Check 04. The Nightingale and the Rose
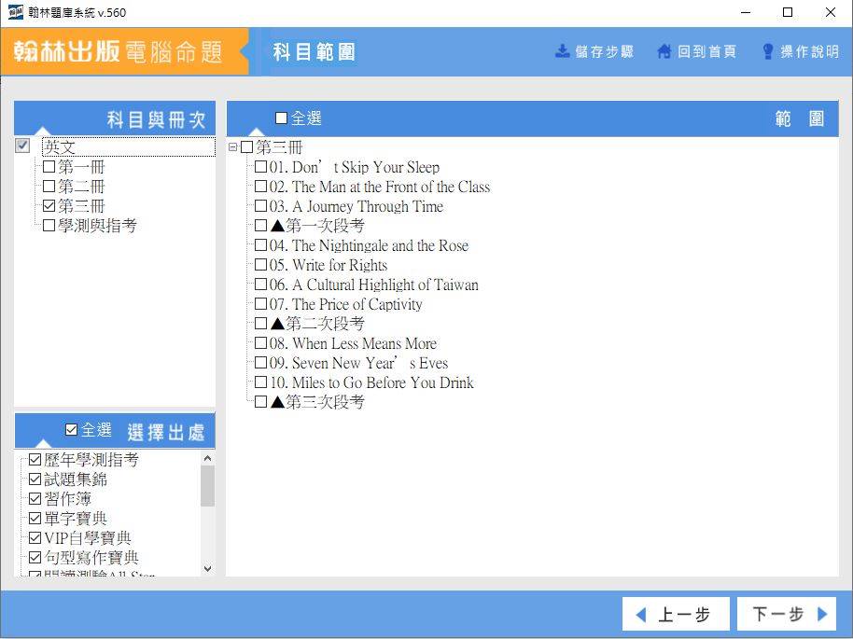This screenshot has width=853, height=639. point(261,244)
